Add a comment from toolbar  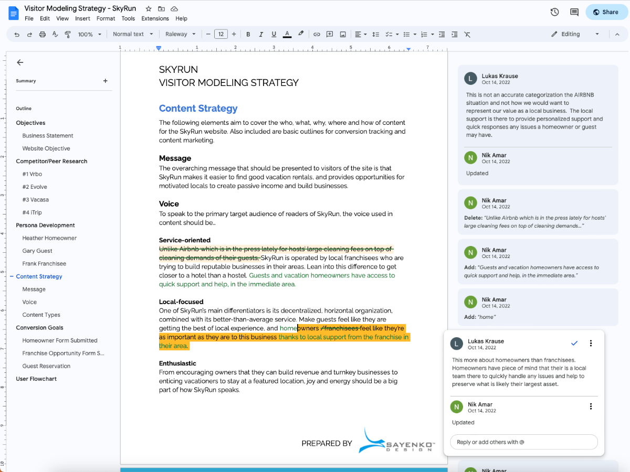[x=330, y=34]
